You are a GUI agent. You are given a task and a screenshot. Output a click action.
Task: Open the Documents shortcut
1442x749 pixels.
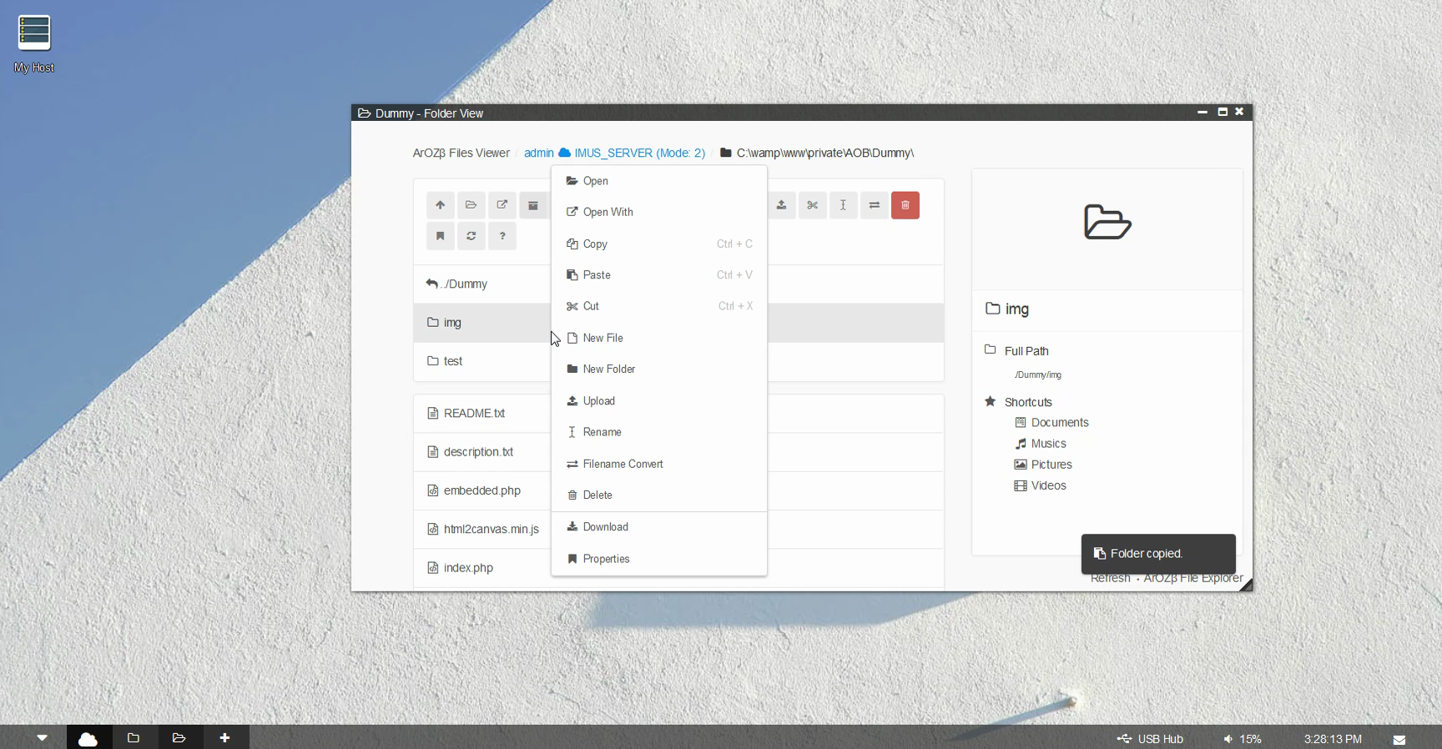[x=1059, y=423]
